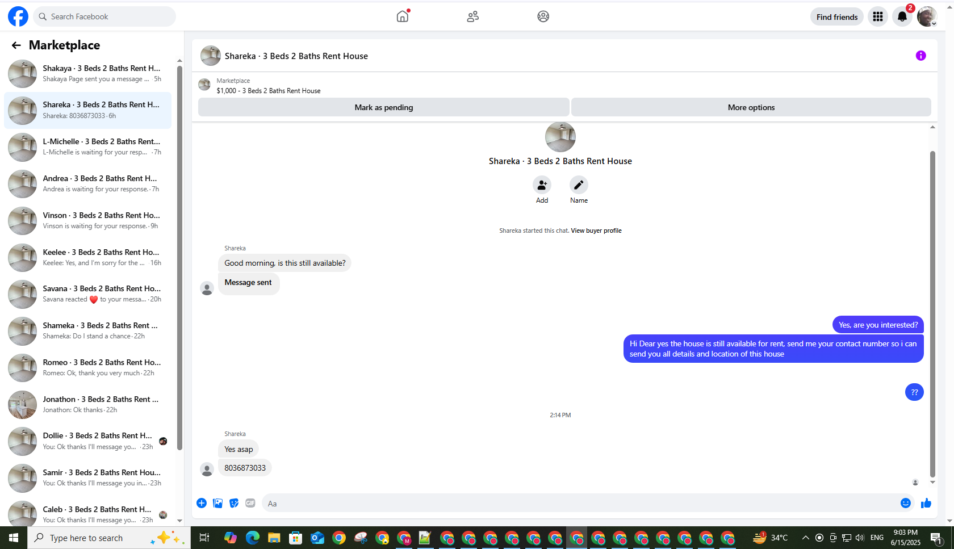Open the Keelee conversation
This screenshot has width=954, height=549.
pyautogui.click(x=88, y=258)
